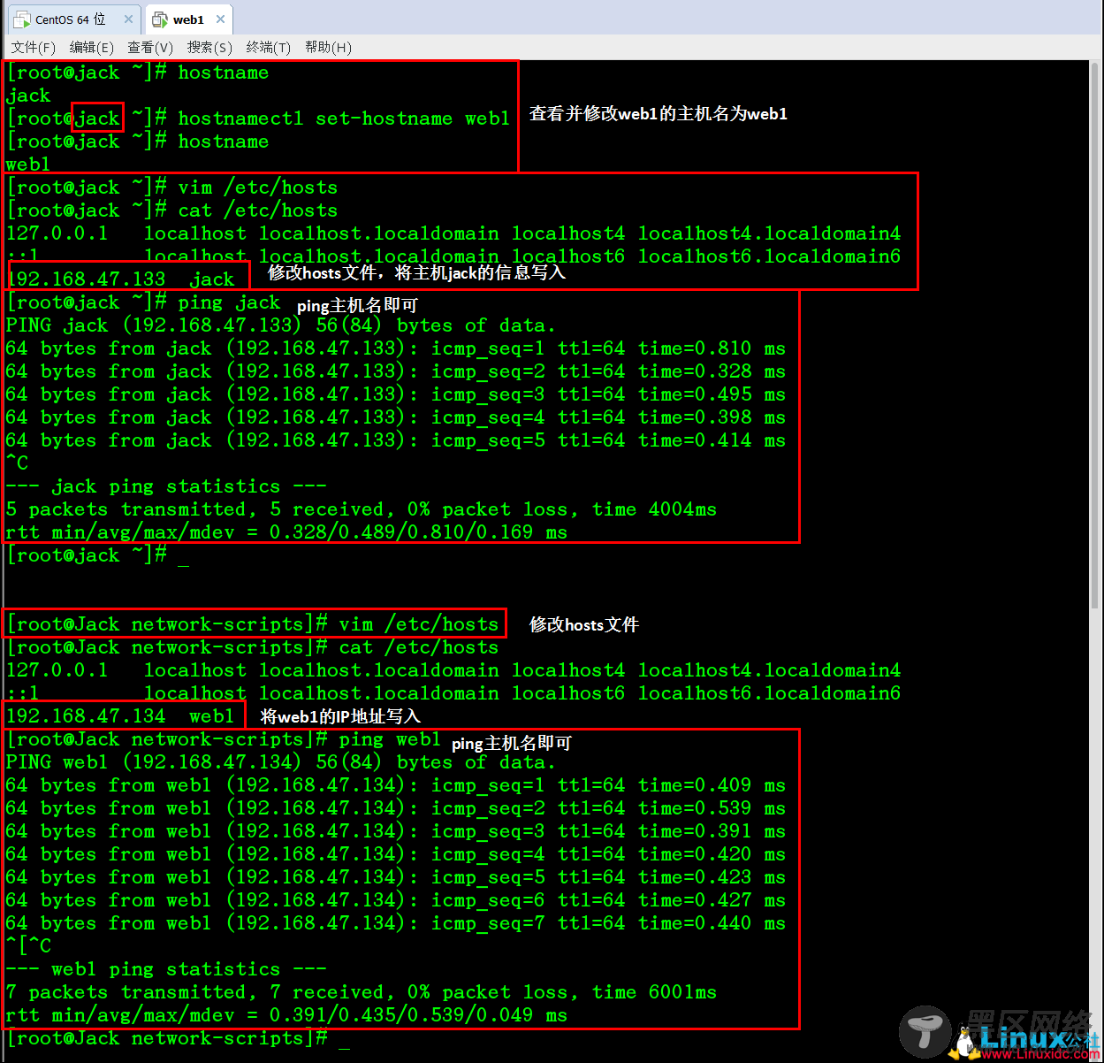Click jack ping reply icmp_seq=5 time=0.414 ms
The width and height of the screenshot is (1104, 1063).
click(396, 440)
